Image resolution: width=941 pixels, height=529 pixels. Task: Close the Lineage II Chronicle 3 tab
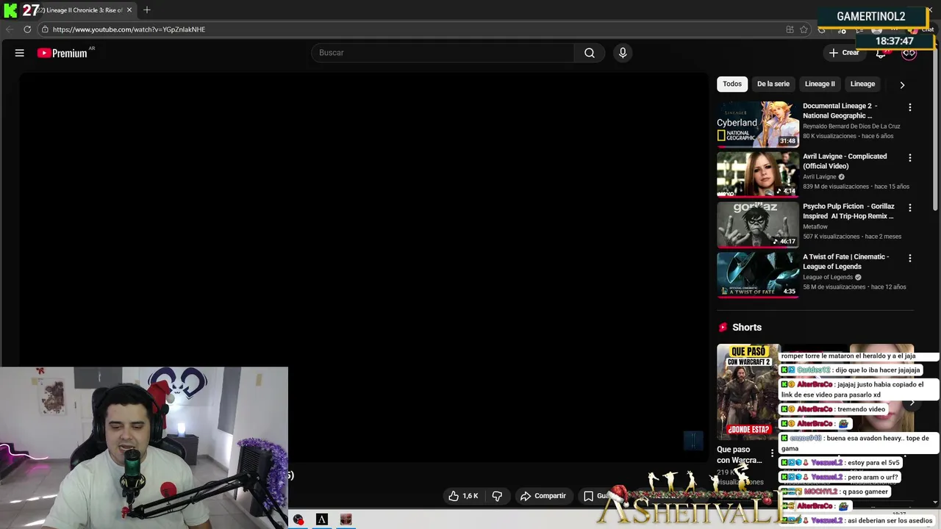coord(129,10)
